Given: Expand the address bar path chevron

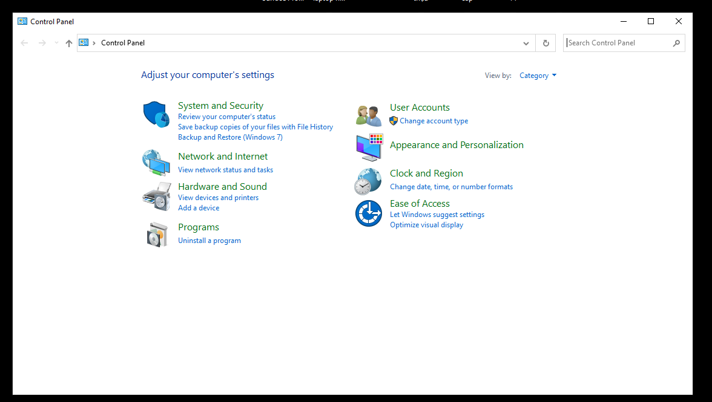Looking at the screenshot, I should coord(94,43).
